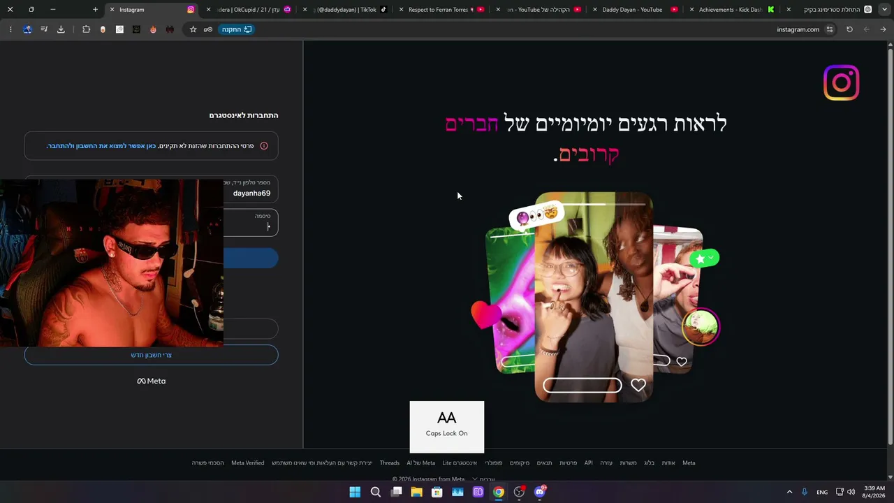
Task: Open the language dropdown in the footer
Action: [x=483, y=479]
